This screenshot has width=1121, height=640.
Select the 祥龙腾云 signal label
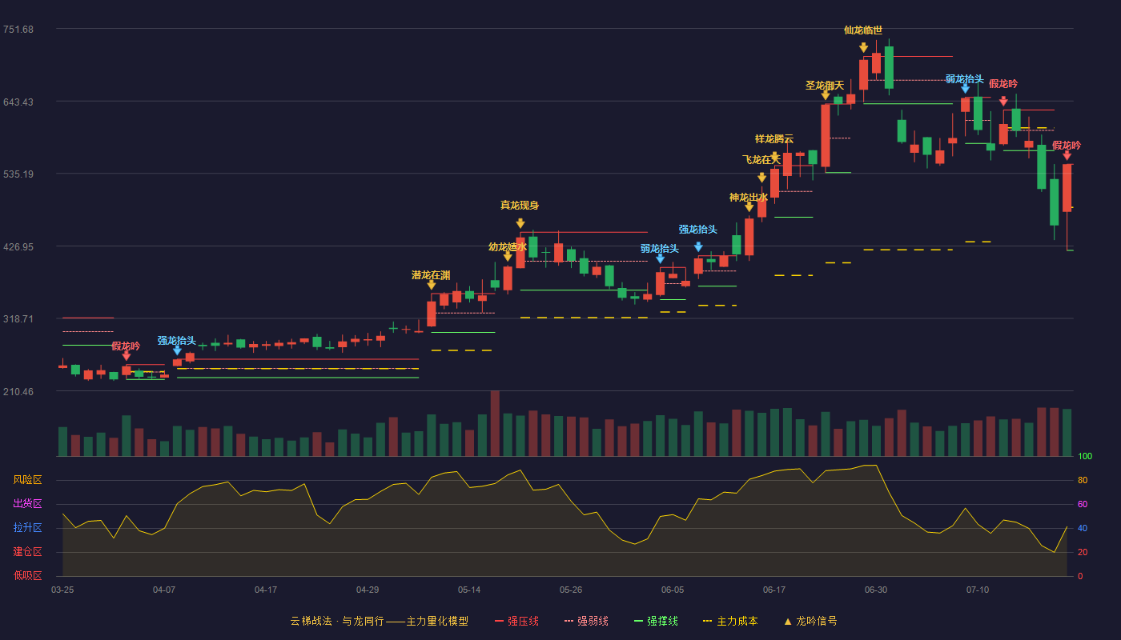point(774,139)
